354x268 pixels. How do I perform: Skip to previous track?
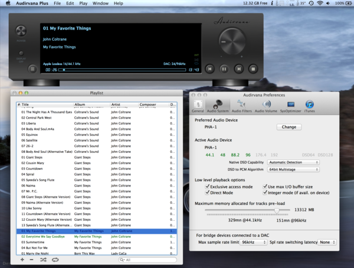click(209, 69)
